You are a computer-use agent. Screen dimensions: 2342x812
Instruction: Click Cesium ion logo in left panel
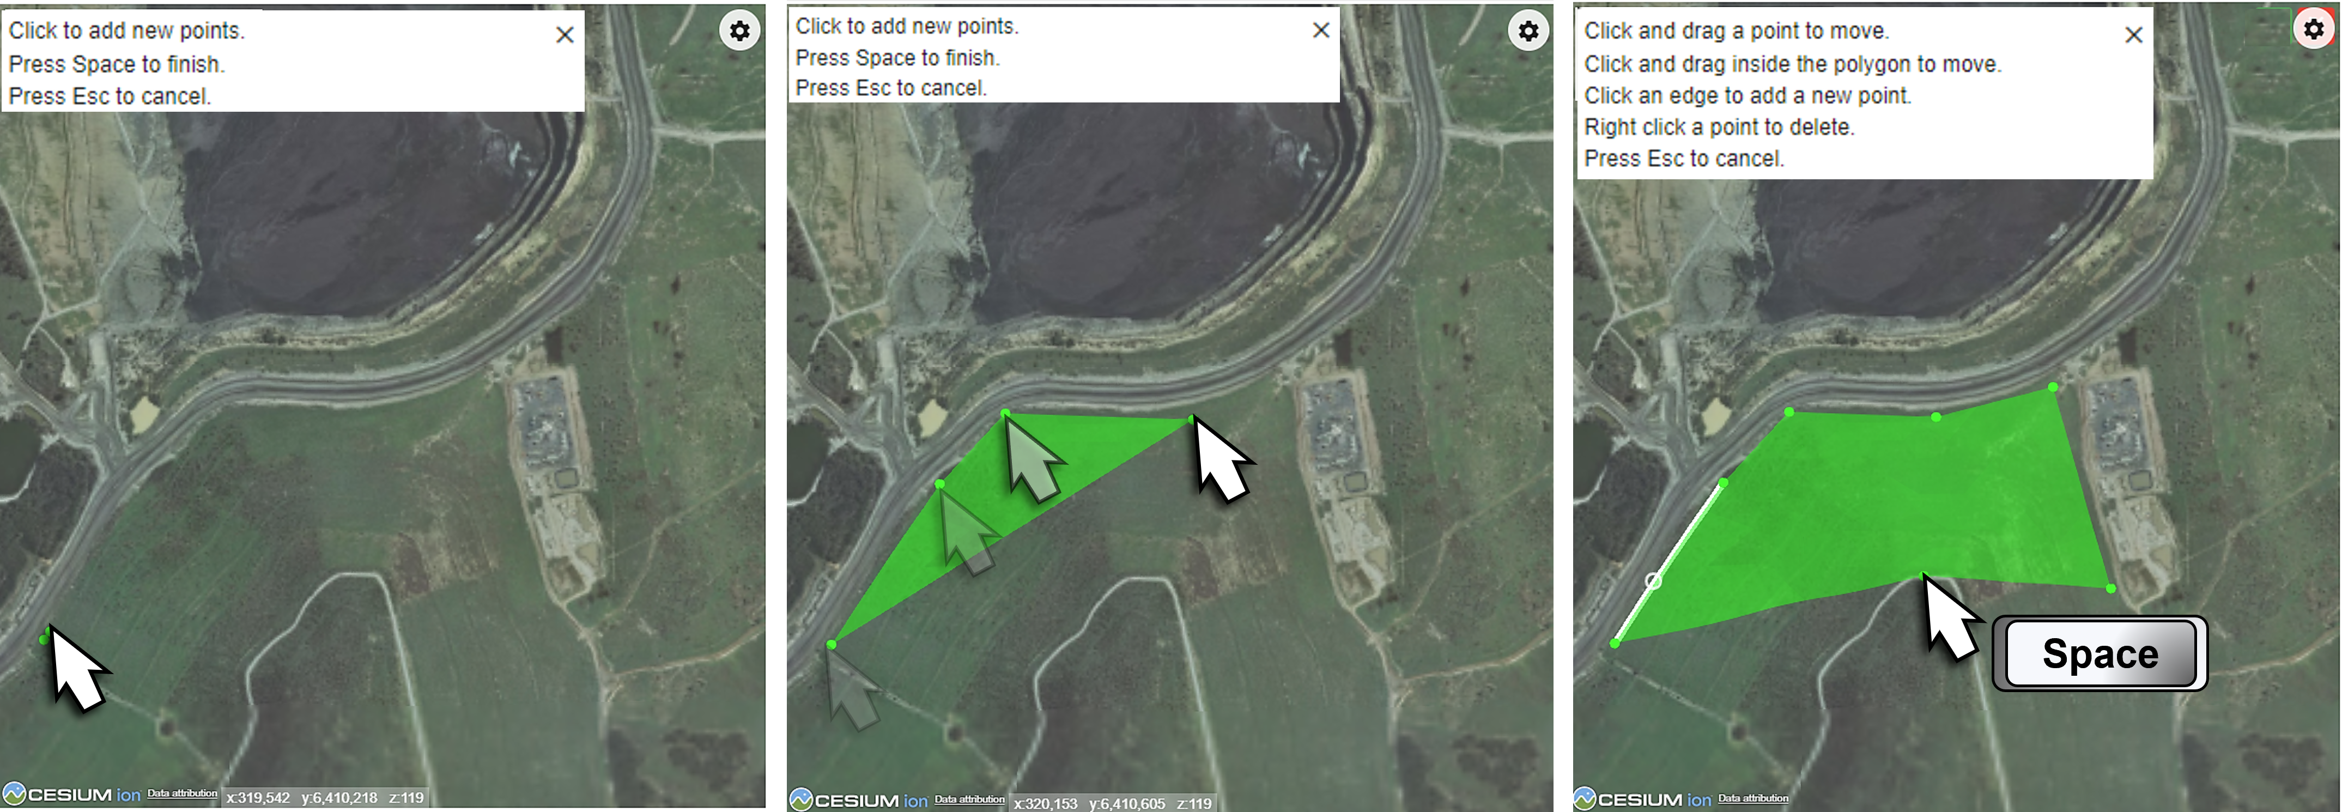72,795
